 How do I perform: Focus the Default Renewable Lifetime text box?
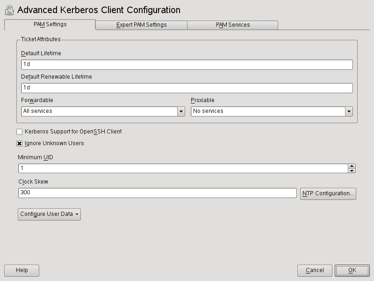(x=140, y=87)
